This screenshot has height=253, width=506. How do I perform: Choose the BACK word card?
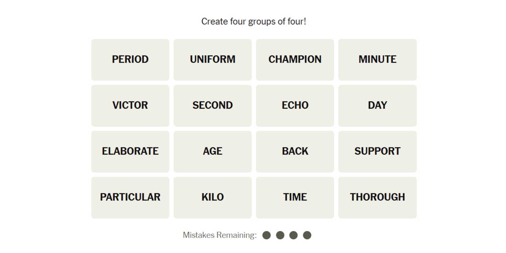tap(295, 151)
